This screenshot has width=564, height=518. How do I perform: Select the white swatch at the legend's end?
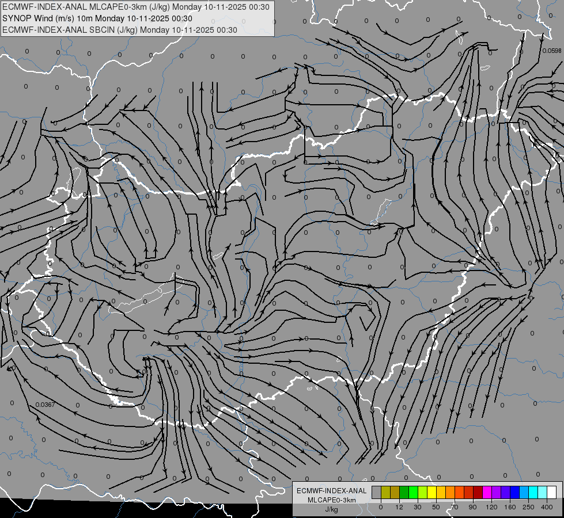coord(552,493)
